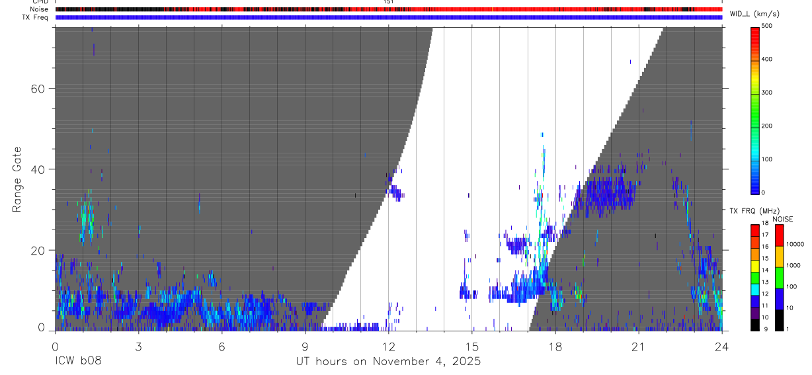Click the '24' tick on the UT hours axis

tap(721, 346)
